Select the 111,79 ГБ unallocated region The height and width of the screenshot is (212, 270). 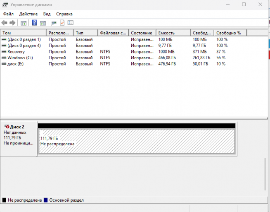(x=137, y=141)
